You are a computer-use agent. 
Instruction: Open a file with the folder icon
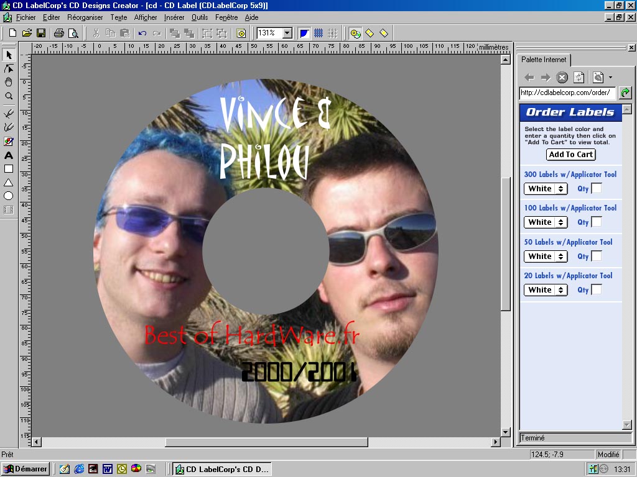27,34
